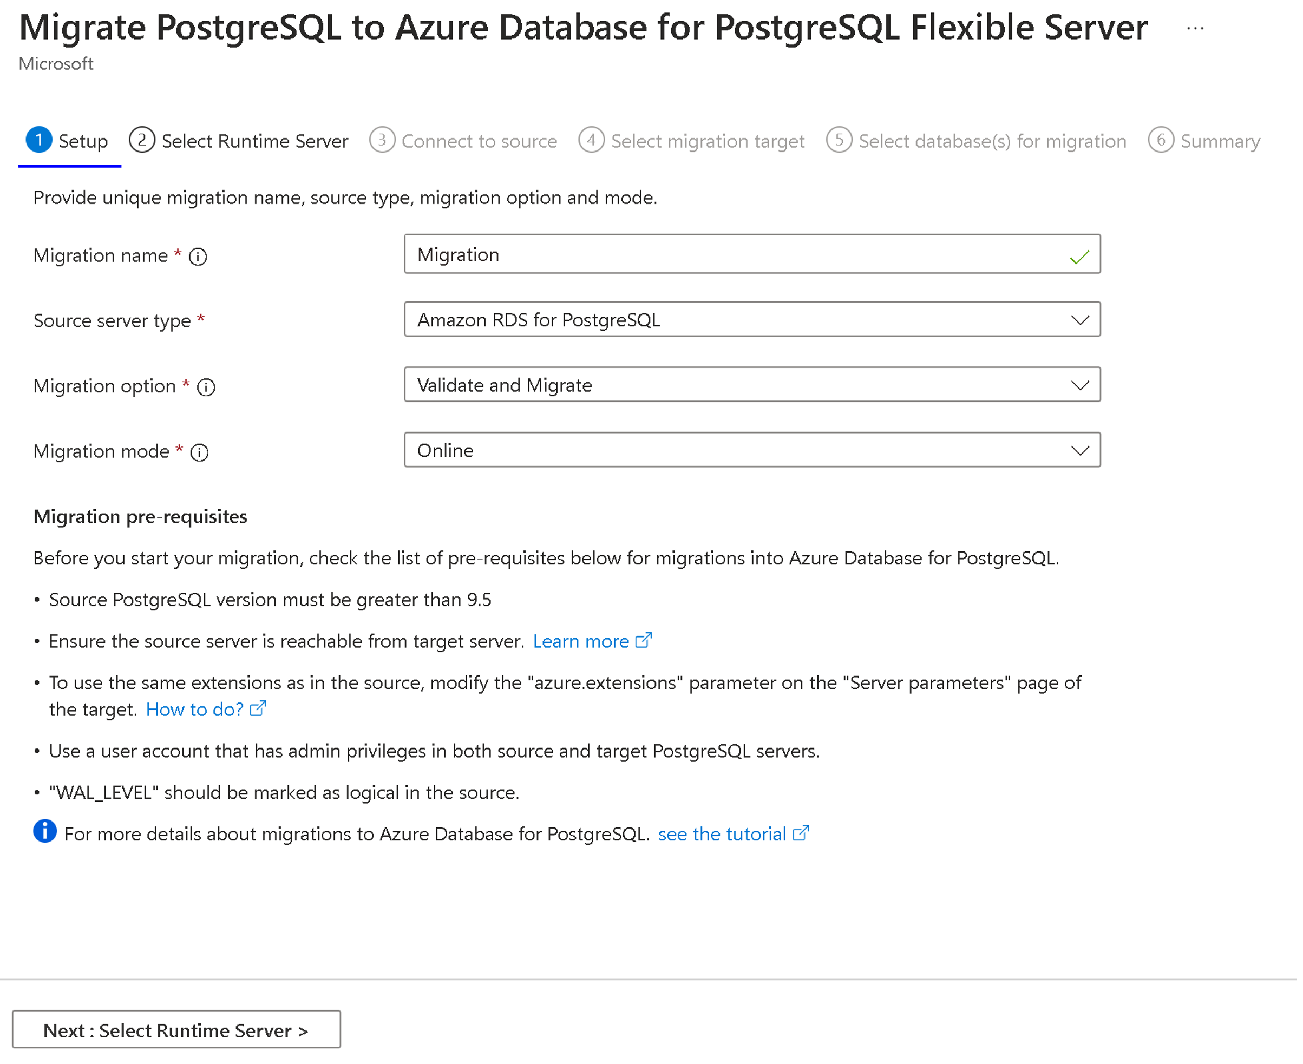Click into the Migration name input field
This screenshot has width=1303, height=1064.
(x=752, y=254)
